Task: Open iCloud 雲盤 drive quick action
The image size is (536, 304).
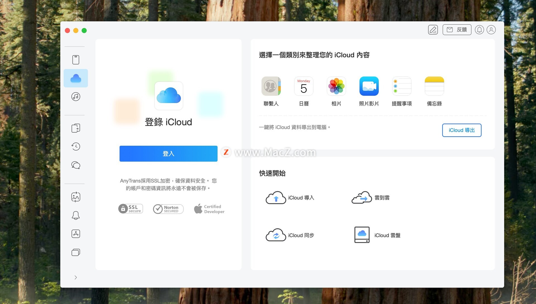Action: [x=377, y=235]
